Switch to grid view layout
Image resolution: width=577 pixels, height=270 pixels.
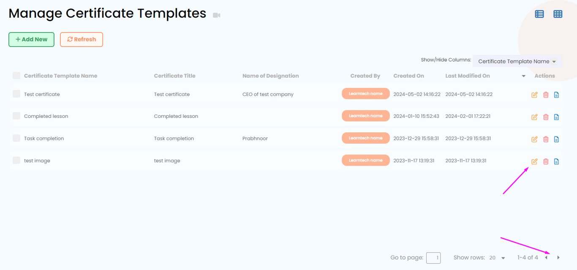[558, 14]
